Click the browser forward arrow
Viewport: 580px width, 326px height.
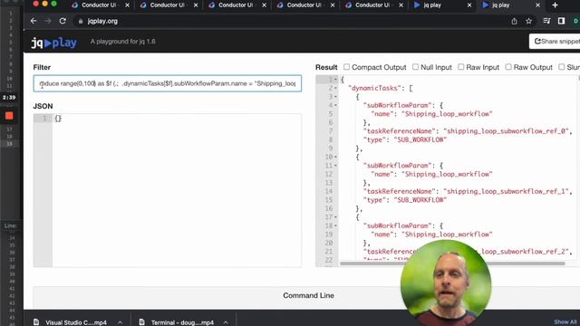pyautogui.click(x=48, y=21)
